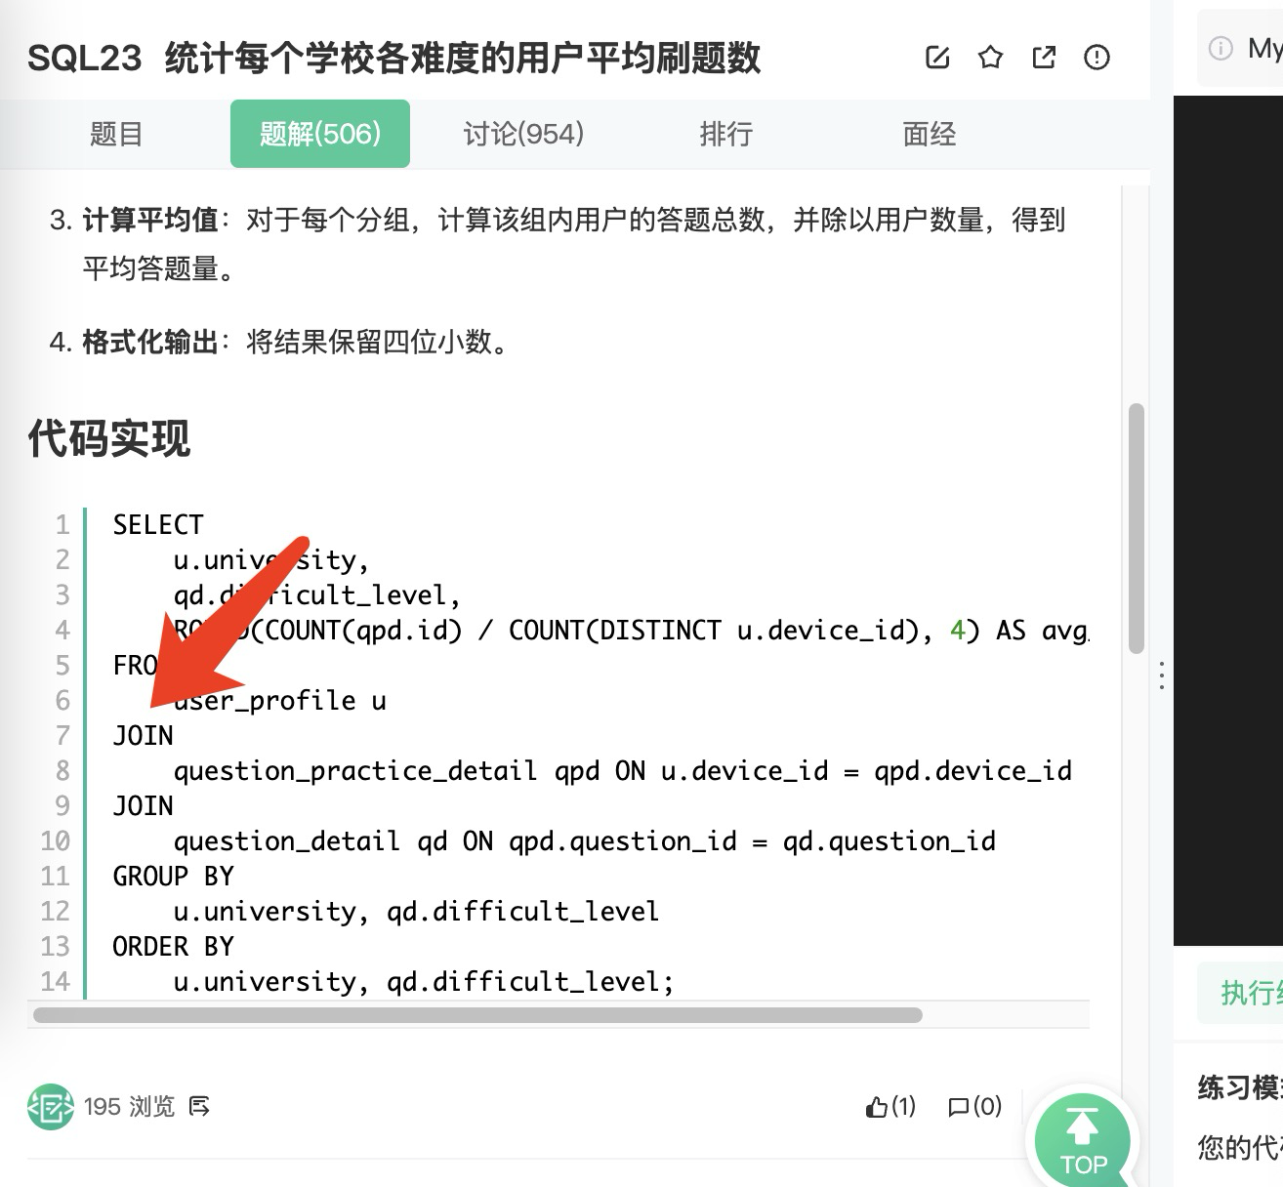Click the 代码实现 heading

click(108, 437)
